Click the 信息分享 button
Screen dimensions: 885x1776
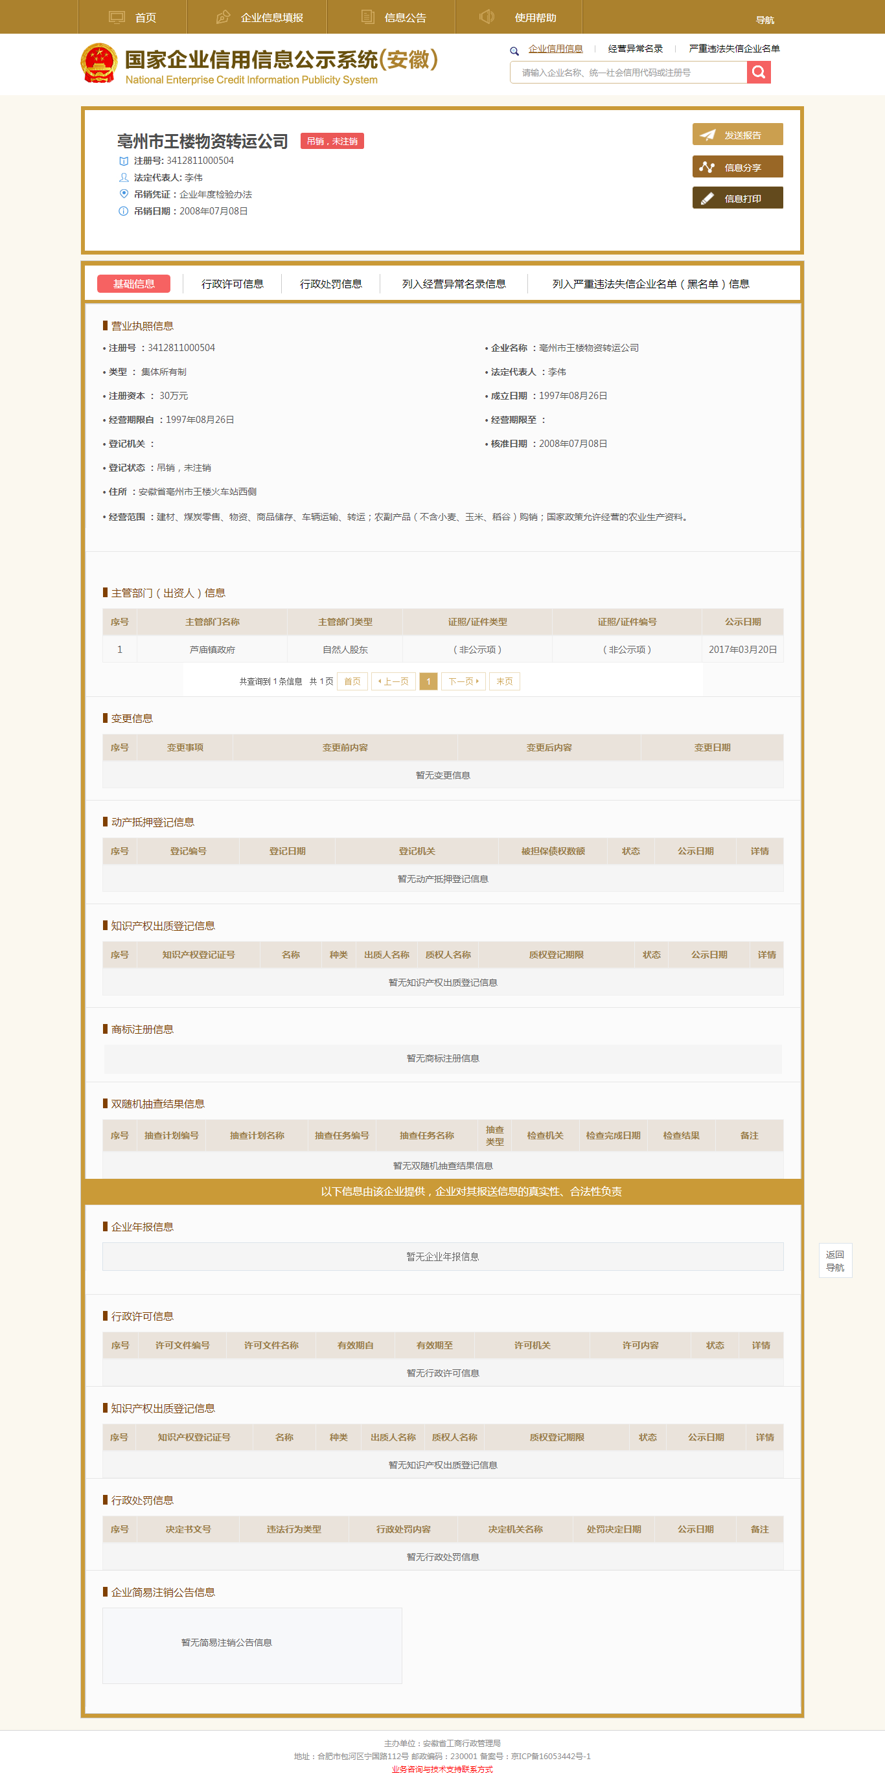737,167
